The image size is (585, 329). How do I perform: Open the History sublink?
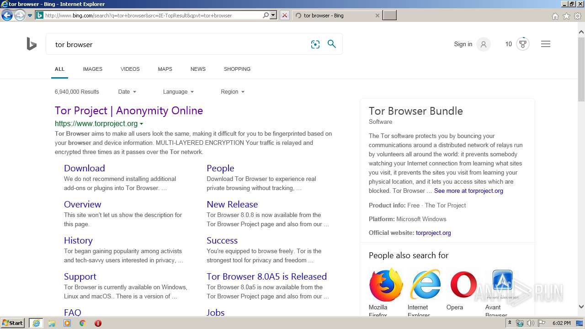click(78, 240)
